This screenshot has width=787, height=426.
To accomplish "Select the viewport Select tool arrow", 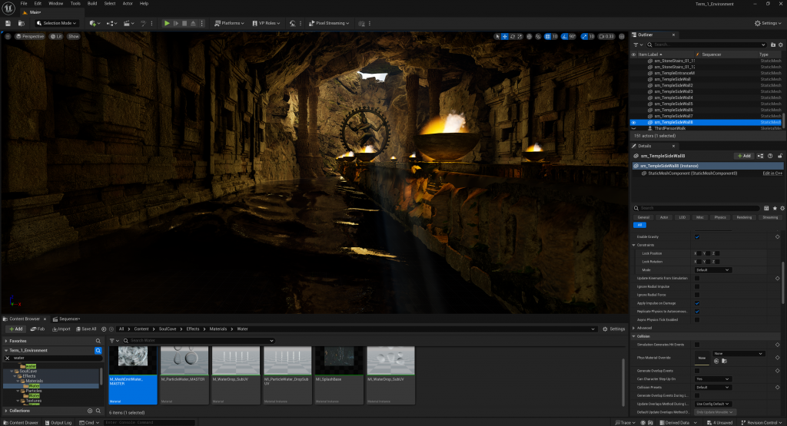I will (497, 36).
